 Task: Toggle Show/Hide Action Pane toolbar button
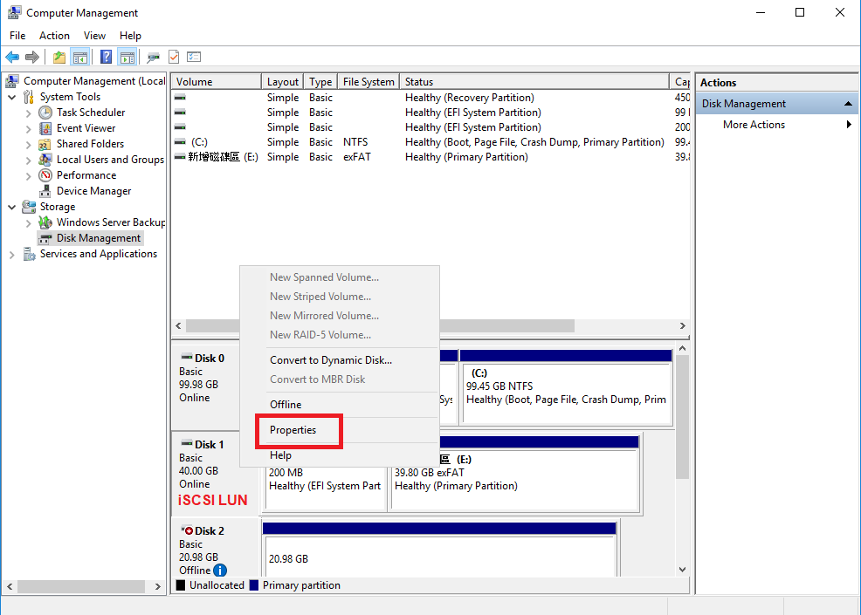[127, 58]
